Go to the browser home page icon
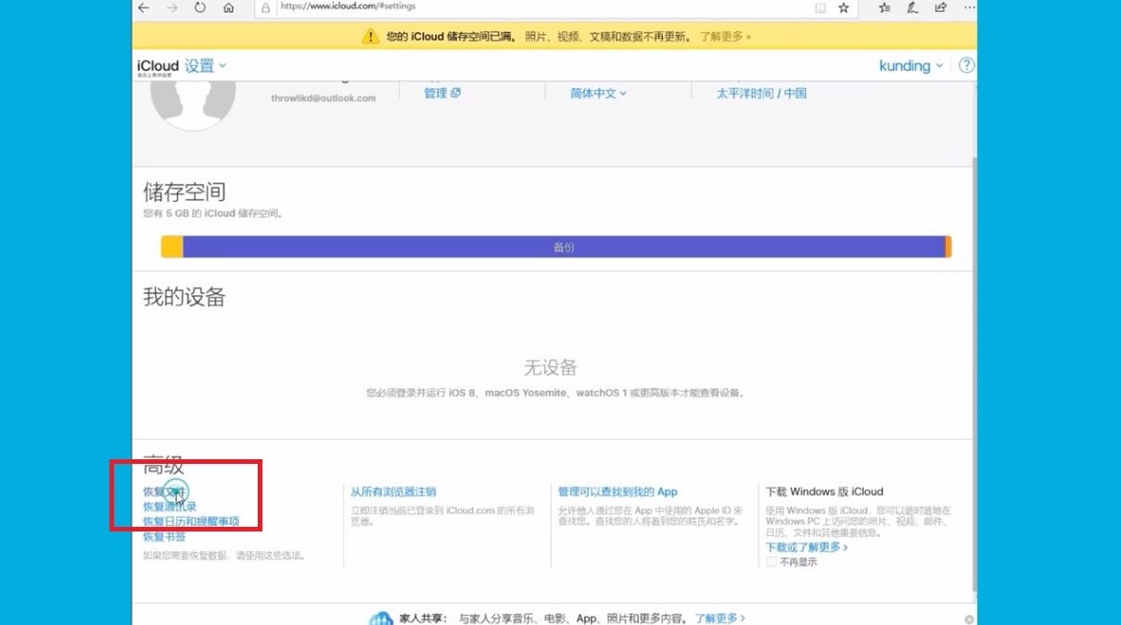This screenshot has width=1121, height=625. point(228,7)
